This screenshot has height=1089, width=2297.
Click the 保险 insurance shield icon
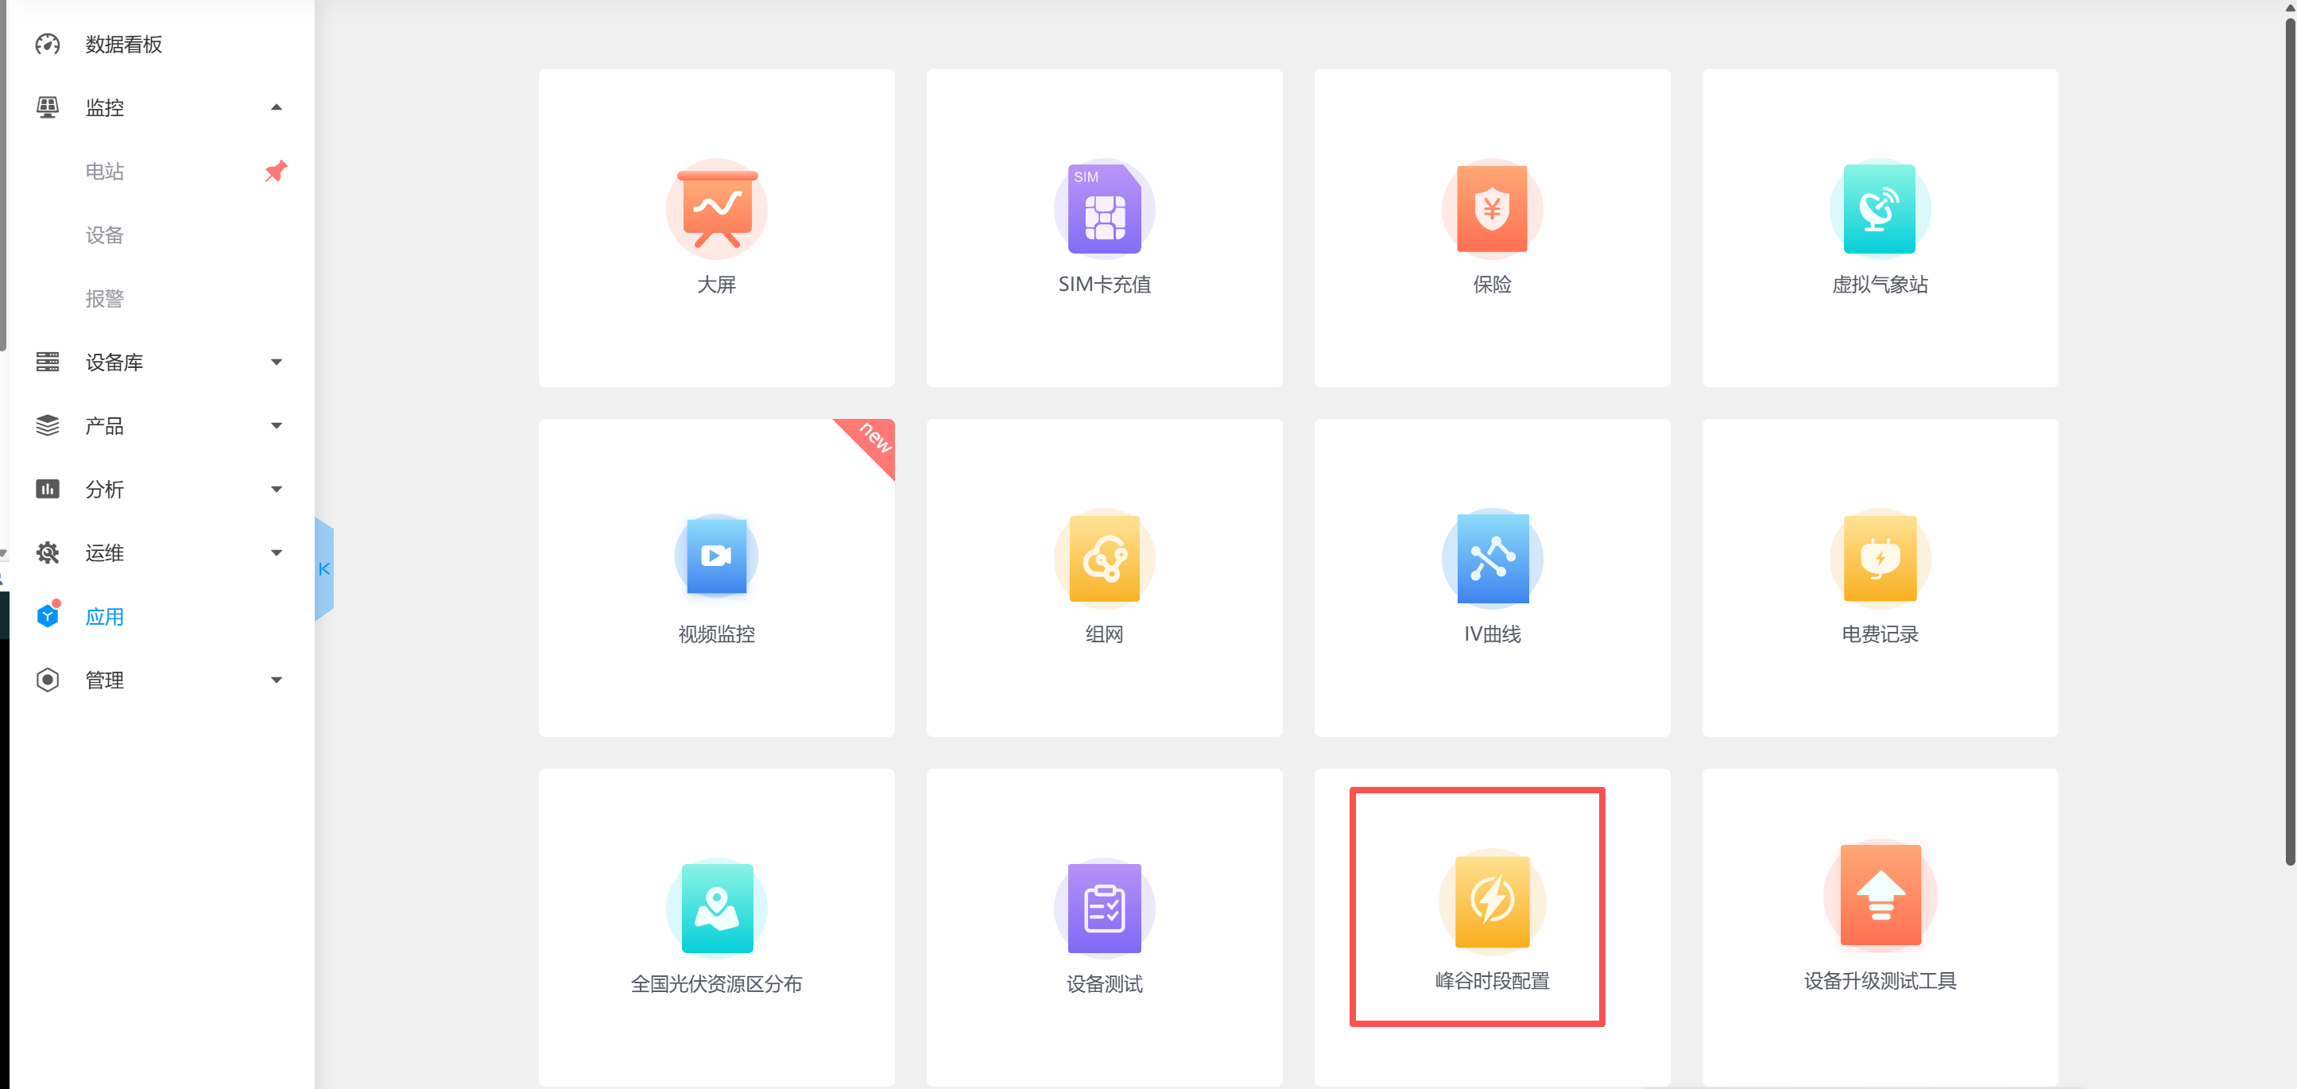pos(1492,210)
